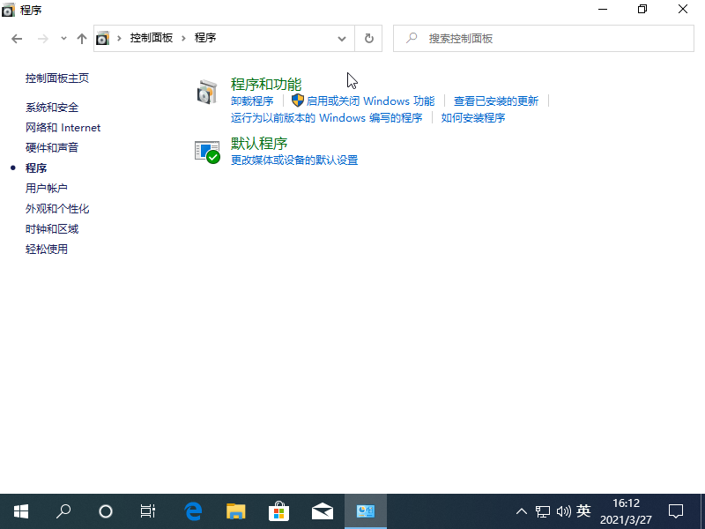The height and width of the screenshot is (529, 705).
Task: Open Microsoft Store from the taskbar
Action: (278, 511)
